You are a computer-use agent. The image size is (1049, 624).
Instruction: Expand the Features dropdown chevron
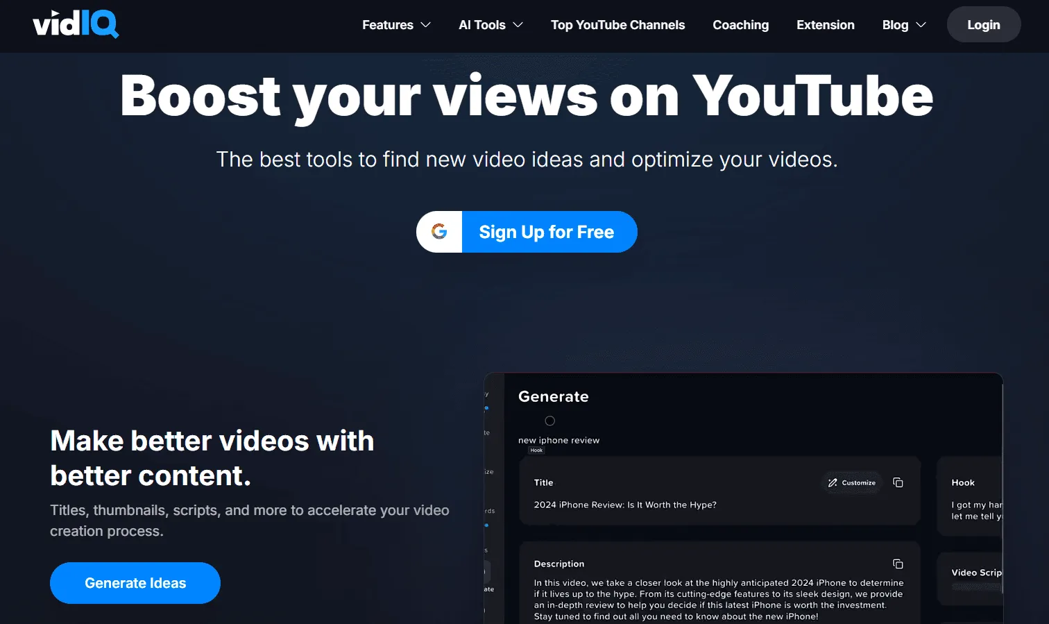pos(426,25)
